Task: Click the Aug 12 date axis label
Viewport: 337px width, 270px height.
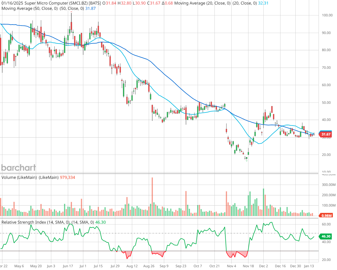Action: click(x=132, y=266)
